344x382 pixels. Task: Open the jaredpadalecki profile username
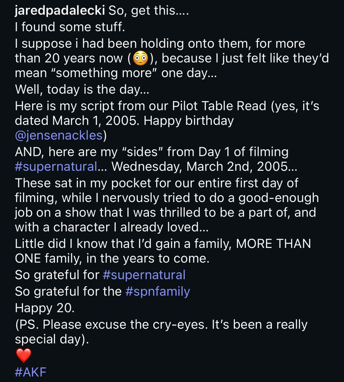click(x=60, y=11)
